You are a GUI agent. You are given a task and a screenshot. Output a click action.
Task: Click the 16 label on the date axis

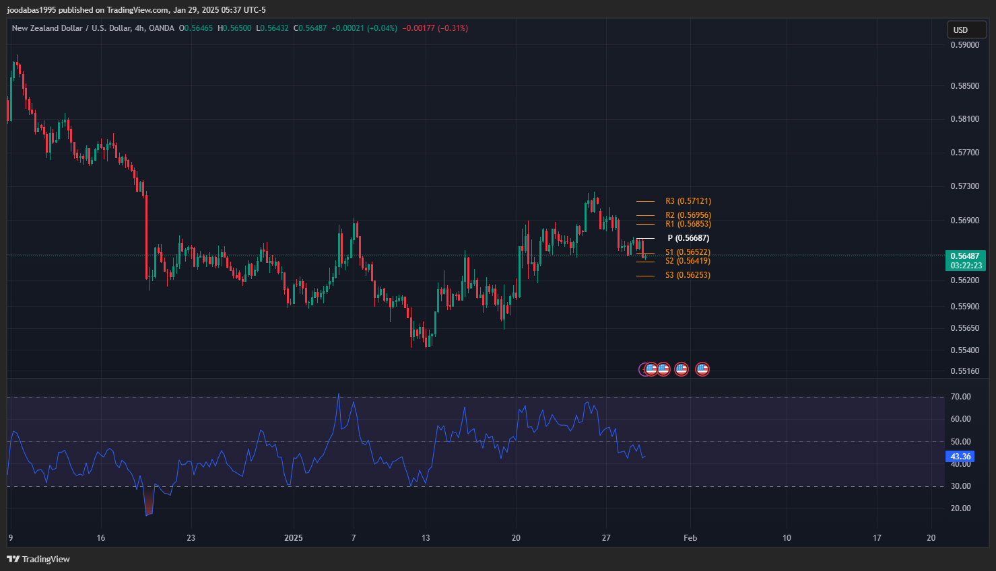[x=101, y=538]
